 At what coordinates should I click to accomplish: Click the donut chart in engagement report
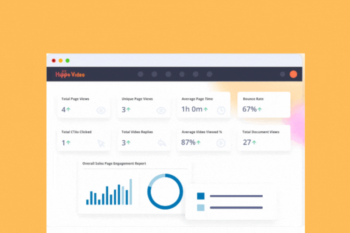coord(165,192)
